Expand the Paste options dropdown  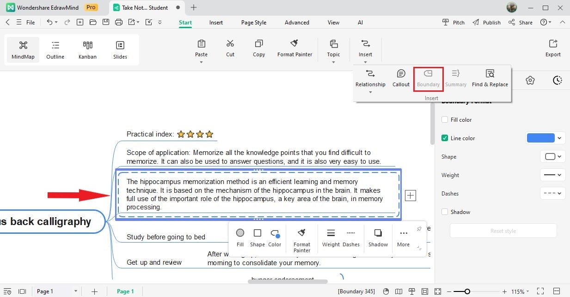(x=201, y=62)
